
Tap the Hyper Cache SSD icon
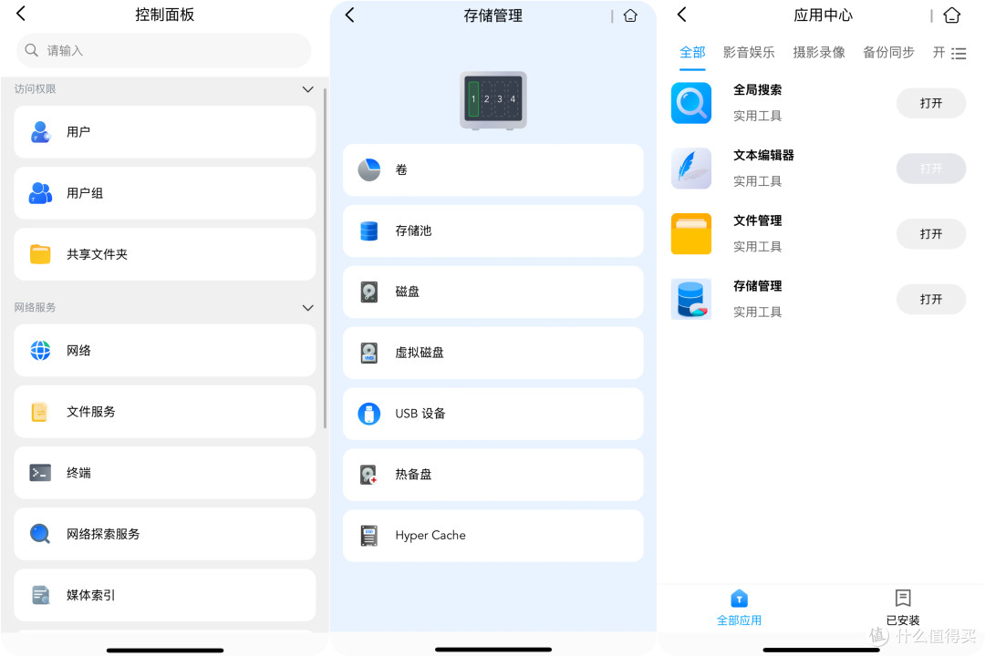(368, 536)
